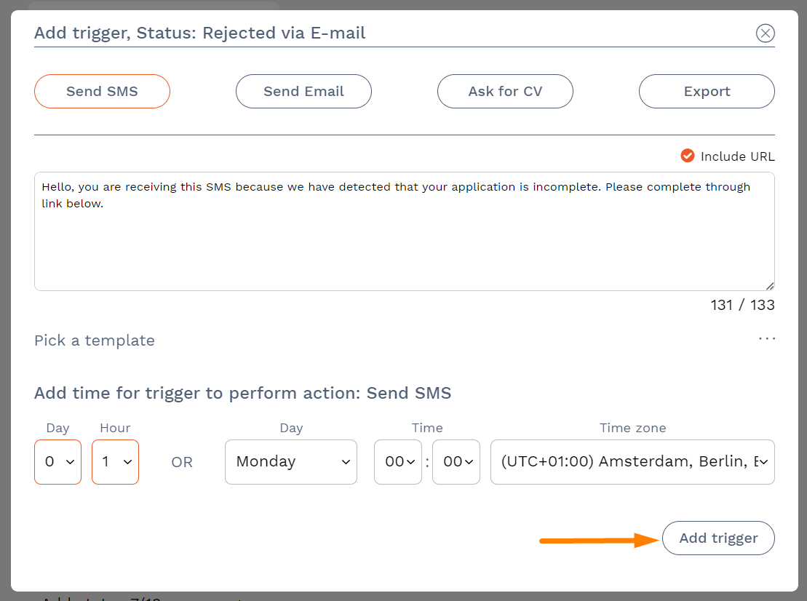Click the 131 / 133 character counter
Viewport: 807px width, 601px height.
(x=742, y=305)
